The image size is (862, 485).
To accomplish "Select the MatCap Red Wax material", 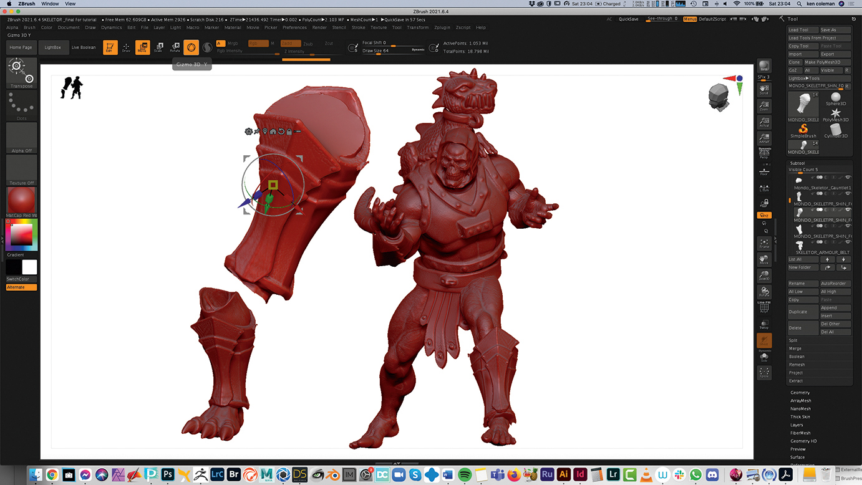I will [x=22, y=201].
